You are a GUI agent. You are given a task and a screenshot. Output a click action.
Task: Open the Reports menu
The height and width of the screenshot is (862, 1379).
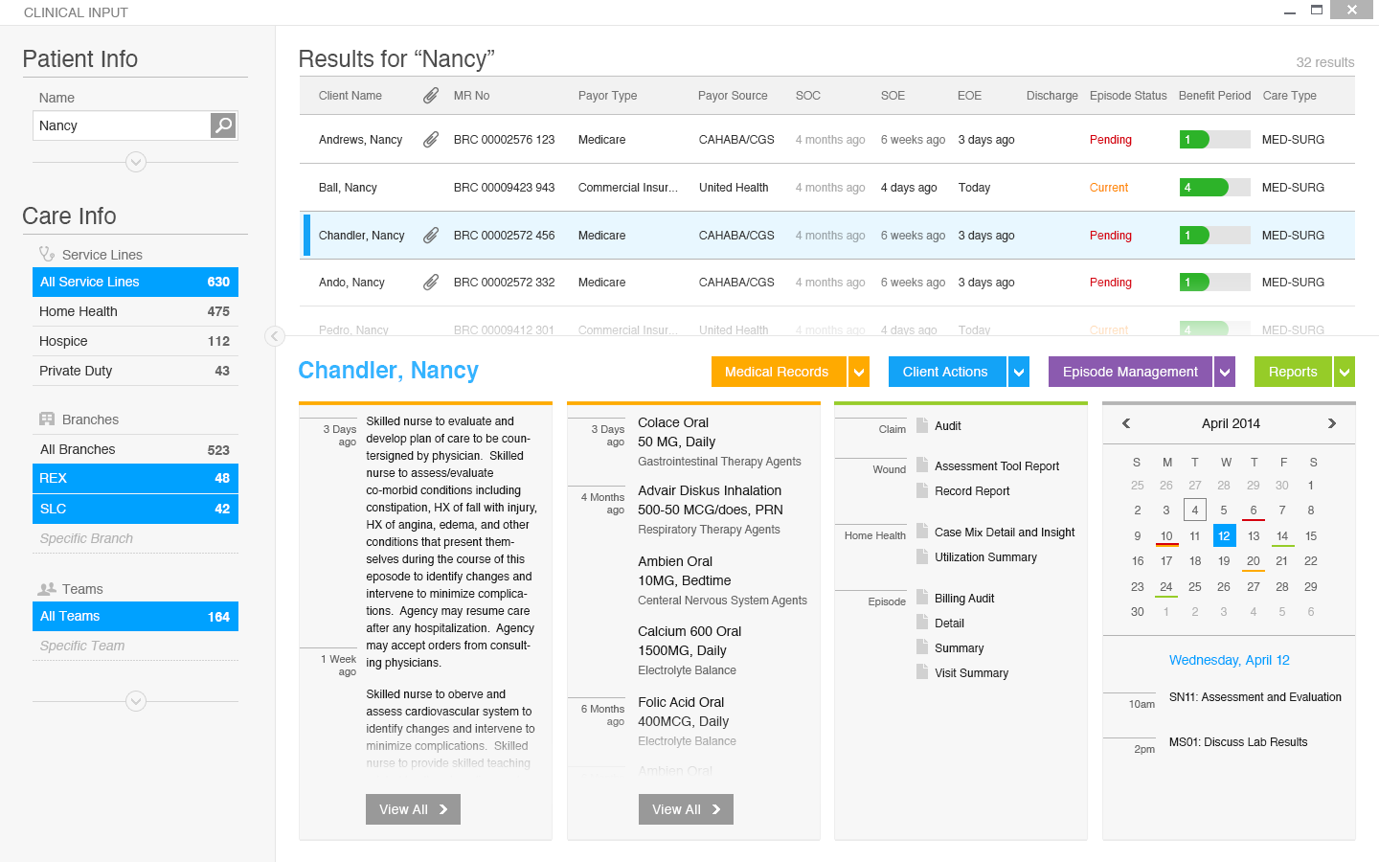coord(1293,372)
